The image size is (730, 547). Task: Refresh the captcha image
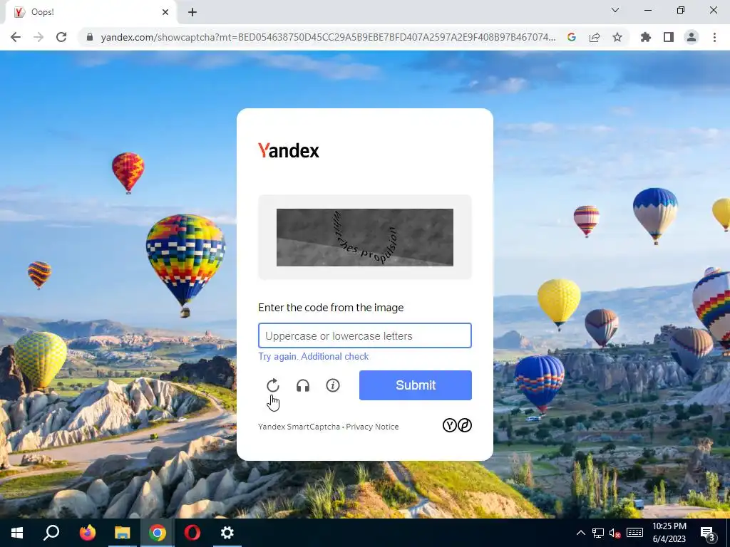click(273, 385)
